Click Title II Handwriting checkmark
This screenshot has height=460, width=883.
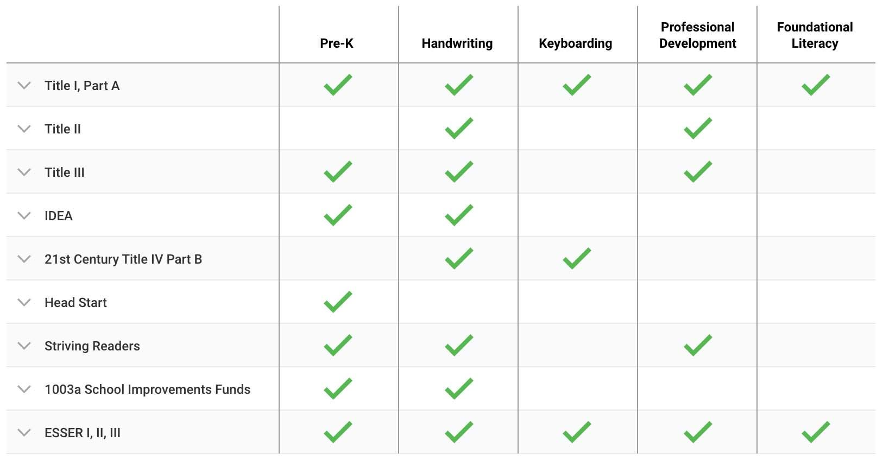pyautogui.click(x=459, y=129)
